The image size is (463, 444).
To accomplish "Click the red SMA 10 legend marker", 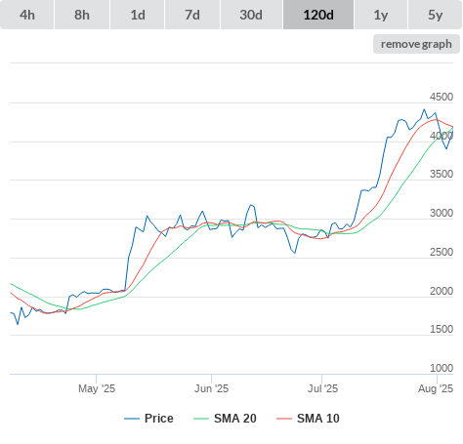I will coord(284,419).
